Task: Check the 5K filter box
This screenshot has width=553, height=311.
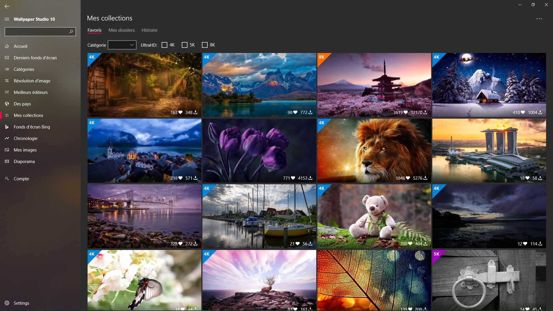Action: pos(185,45)
